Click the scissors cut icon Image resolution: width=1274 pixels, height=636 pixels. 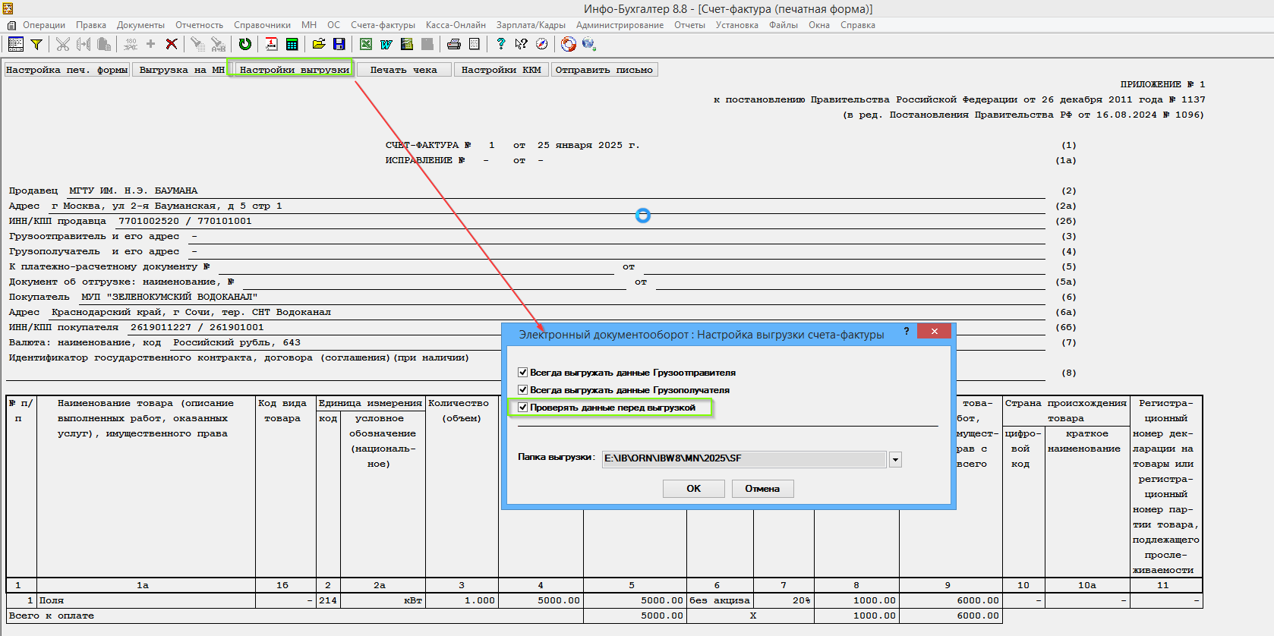63,44
